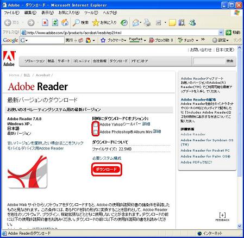Expand the Check dropdown arrow
The height and width of the screenshot is (238, 244).
(197, 40)
